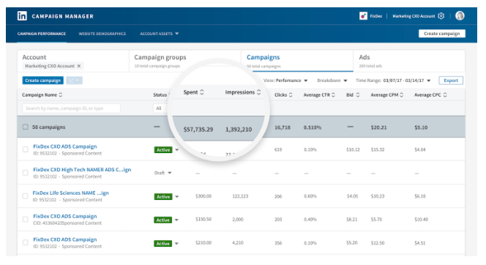Open FixDex Life Sciences NAME campaign
Image resolution: width=486 pixels, height=265 pixels.
[x=71, y=193]
